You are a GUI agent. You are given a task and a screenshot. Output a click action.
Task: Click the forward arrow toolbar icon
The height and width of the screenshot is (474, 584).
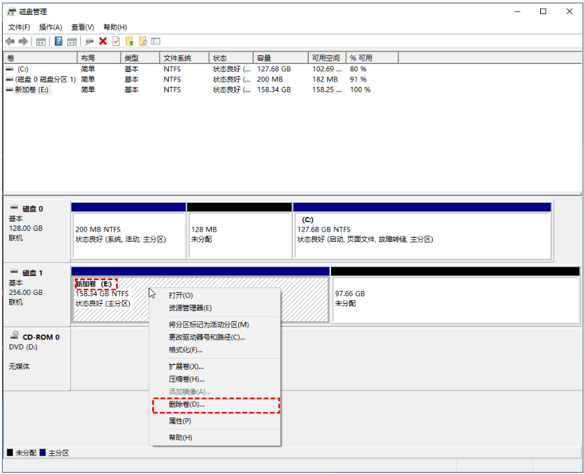[x=24, y=42]
